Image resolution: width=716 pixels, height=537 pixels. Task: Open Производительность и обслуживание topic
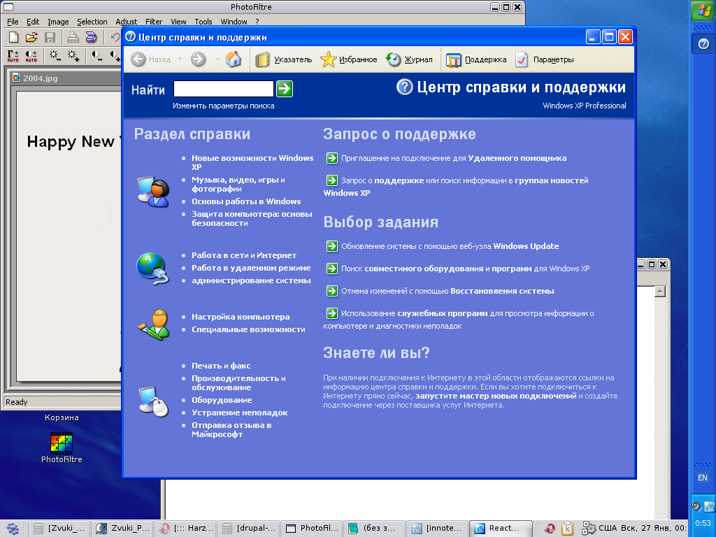[239, 382]
